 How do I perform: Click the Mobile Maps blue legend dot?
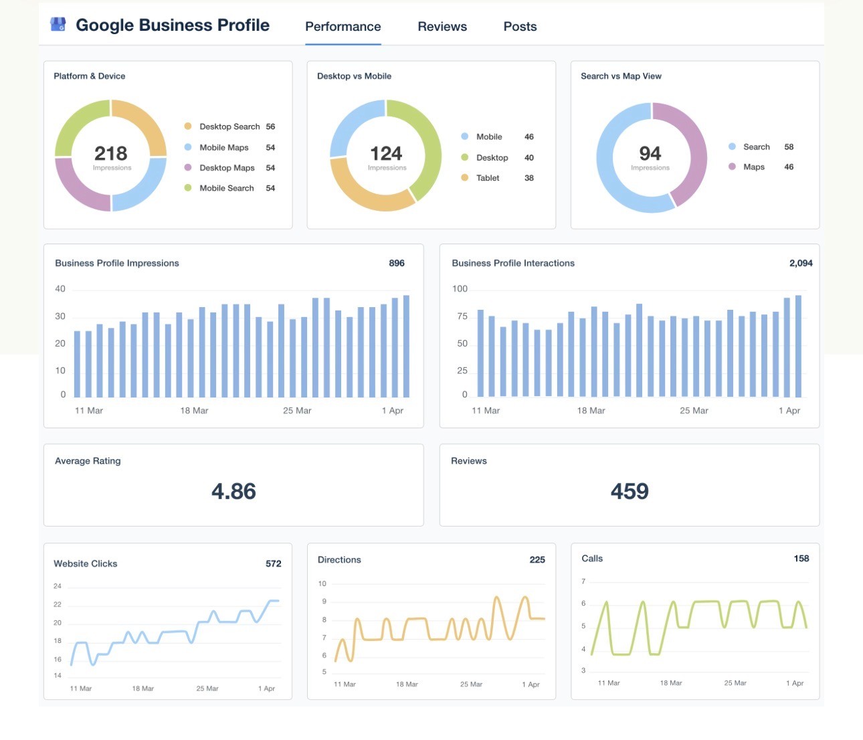[188, 147]
